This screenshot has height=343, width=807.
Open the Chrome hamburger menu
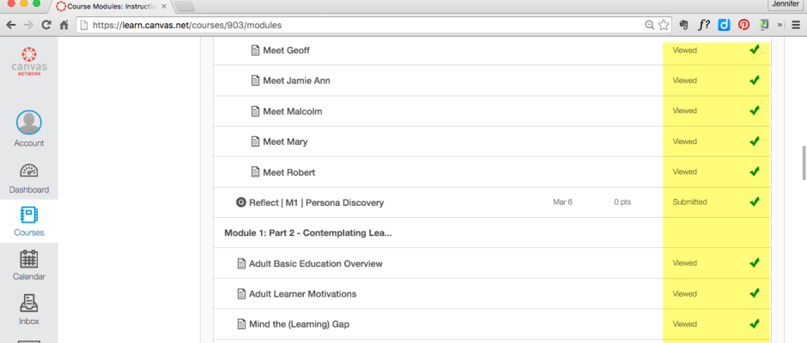tap(795, 26)
